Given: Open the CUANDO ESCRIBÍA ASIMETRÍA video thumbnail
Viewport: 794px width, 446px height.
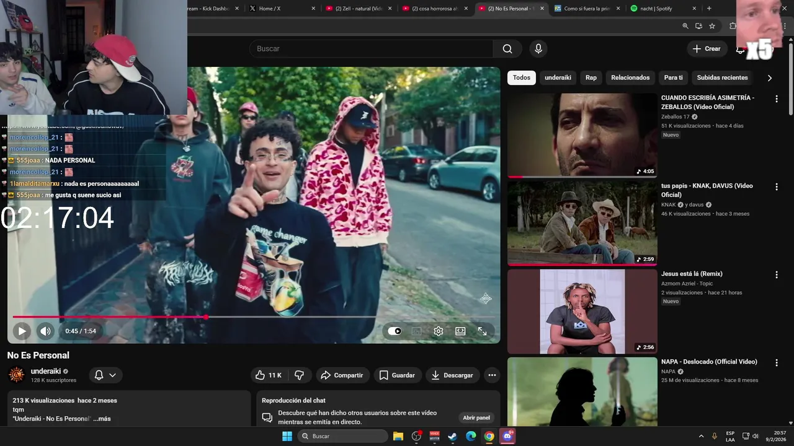Looking at the screenshot, I should (x=582, y=135).
